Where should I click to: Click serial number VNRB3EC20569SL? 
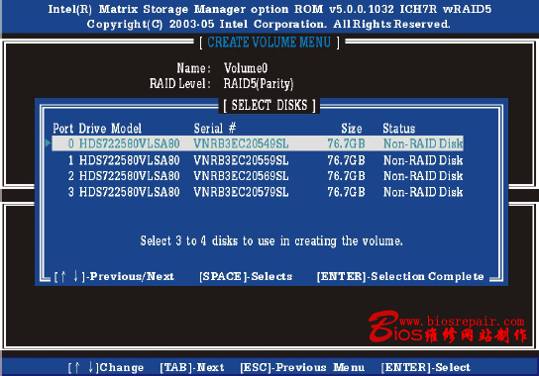point(241,176)
